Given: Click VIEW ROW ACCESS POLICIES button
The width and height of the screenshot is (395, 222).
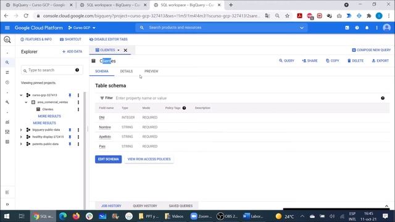Looking at the screenshot, I should [x=149, y=159].
